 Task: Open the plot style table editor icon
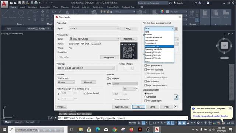coord(176,28)
